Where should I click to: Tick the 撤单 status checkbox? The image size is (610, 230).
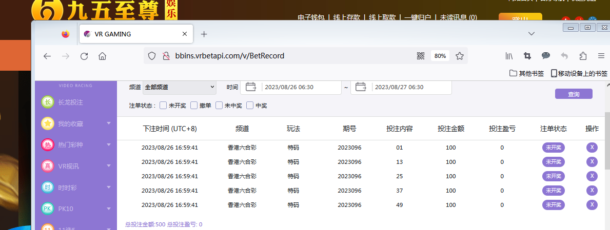tap(194, 106)
